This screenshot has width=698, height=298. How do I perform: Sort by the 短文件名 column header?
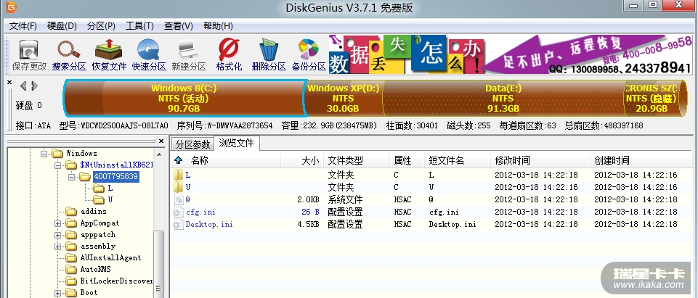point(458,160)
